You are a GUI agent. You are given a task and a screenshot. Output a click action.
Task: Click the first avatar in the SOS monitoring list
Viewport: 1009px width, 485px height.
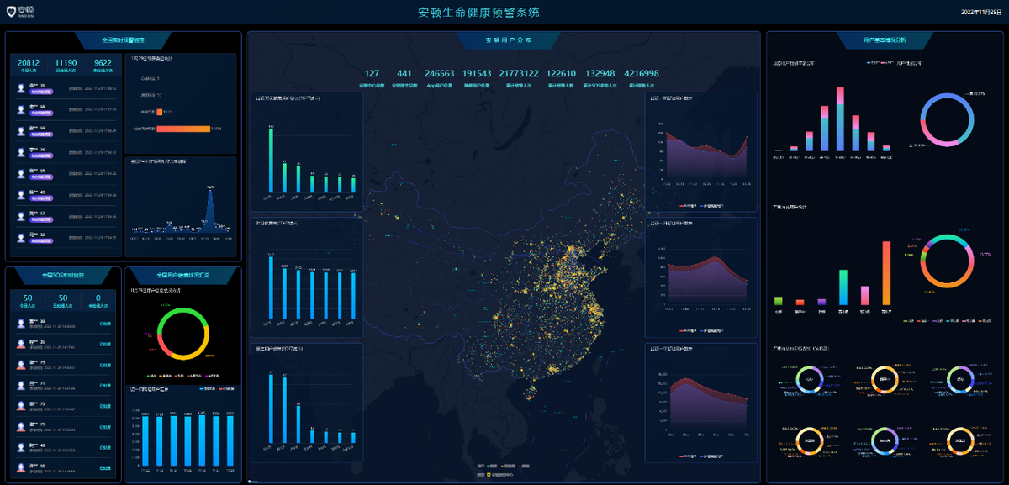(x=22, y=324)
